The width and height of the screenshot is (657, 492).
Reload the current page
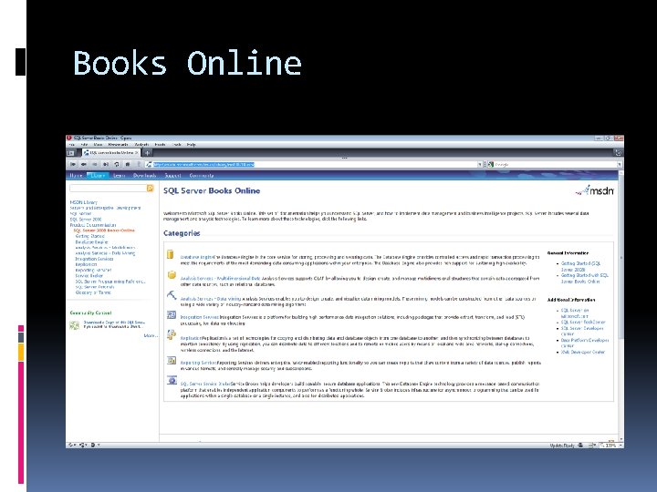[x=117, y=164]
